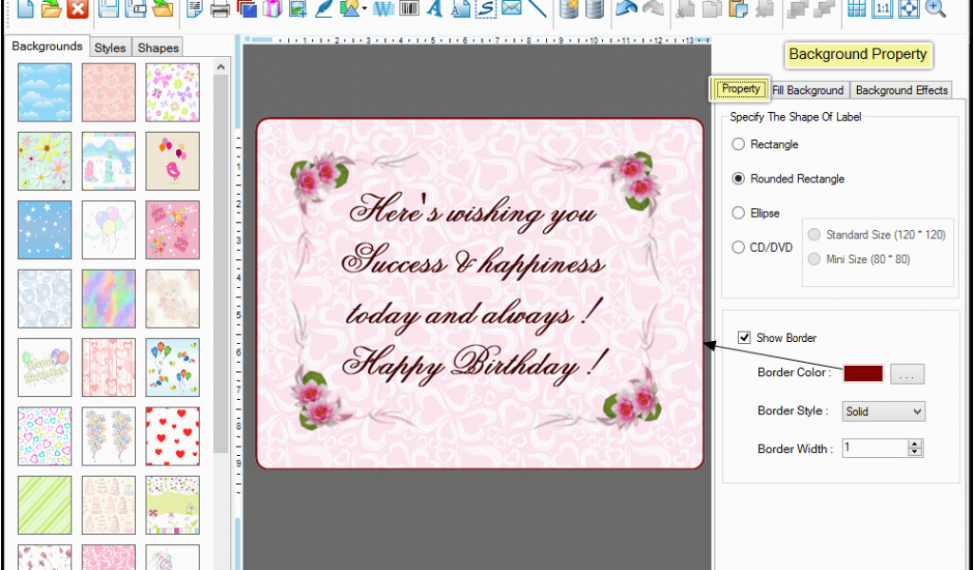Open the Border Style dropdown
The image size is (974, 570).
tap(884, 411)
